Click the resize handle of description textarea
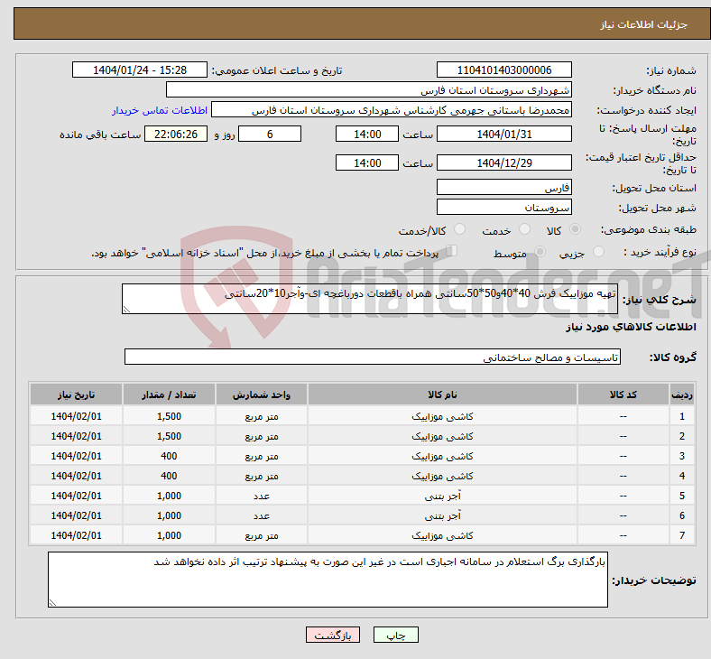 [x=126, y=310]
